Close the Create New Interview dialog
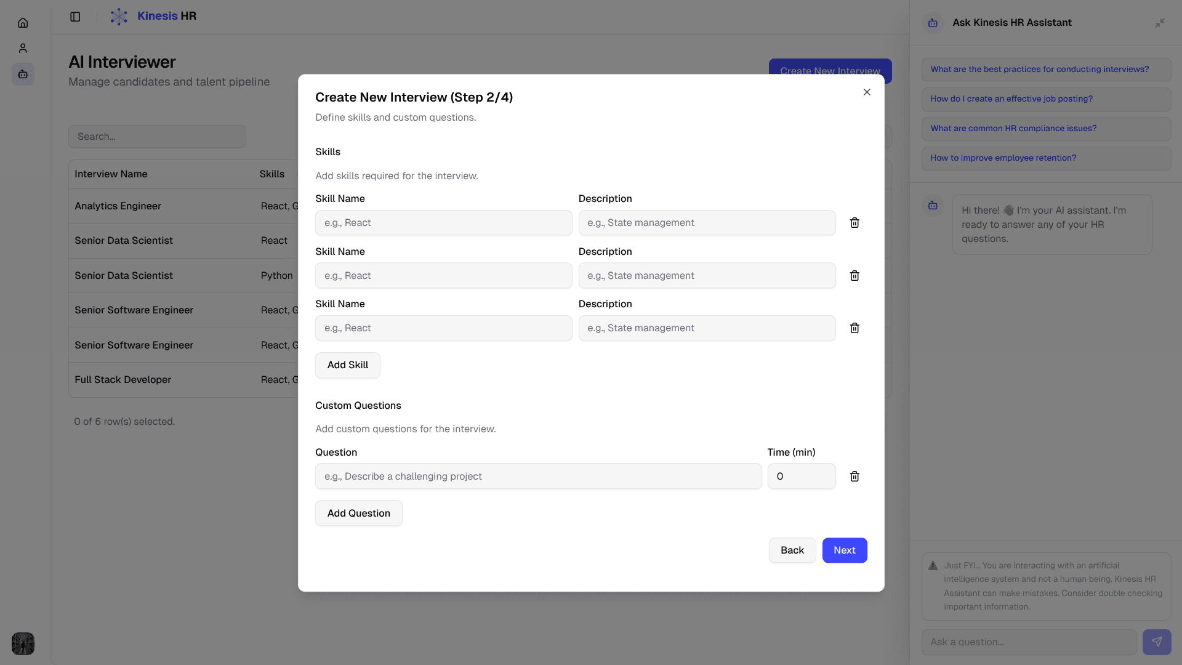The height and width of the screenshot is (665, 1182). [866, 92]
